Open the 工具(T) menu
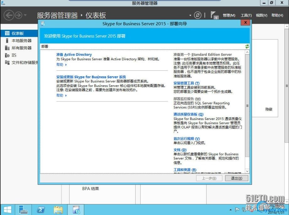 click(x=246, y=15)
